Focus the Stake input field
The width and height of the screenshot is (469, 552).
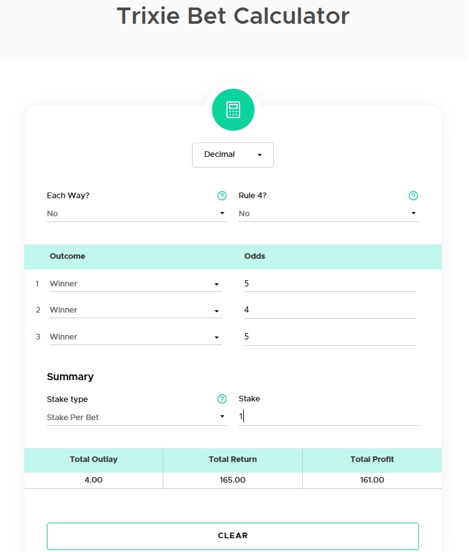[328, 417]
